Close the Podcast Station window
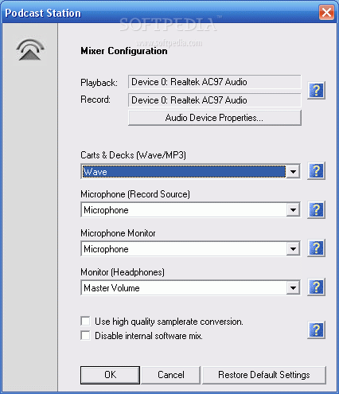 [x=326, y=12]
